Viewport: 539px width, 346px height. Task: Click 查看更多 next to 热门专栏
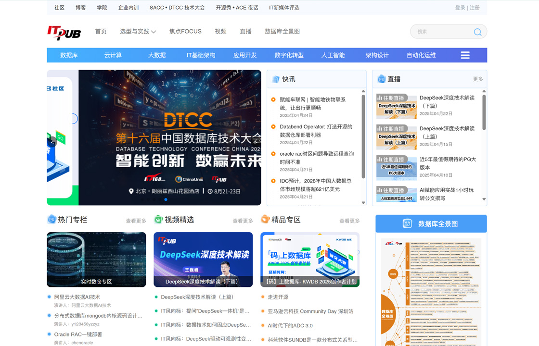point(136,221)
